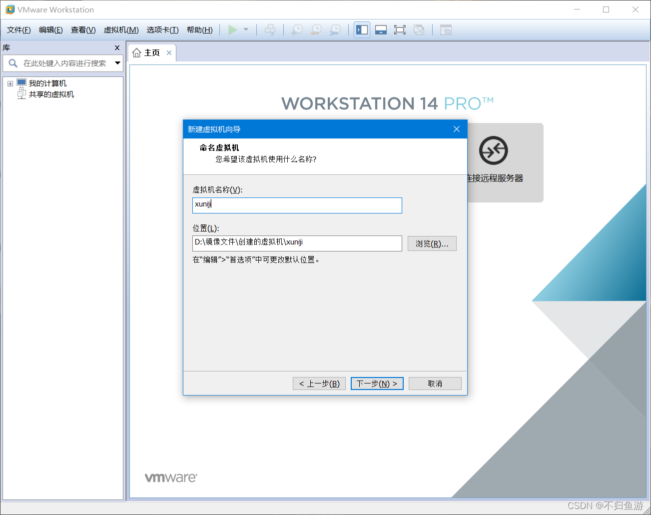Minimize the VMware Workstation window
The width and height of the screenshot is (651, 515).
click(577, 9)
